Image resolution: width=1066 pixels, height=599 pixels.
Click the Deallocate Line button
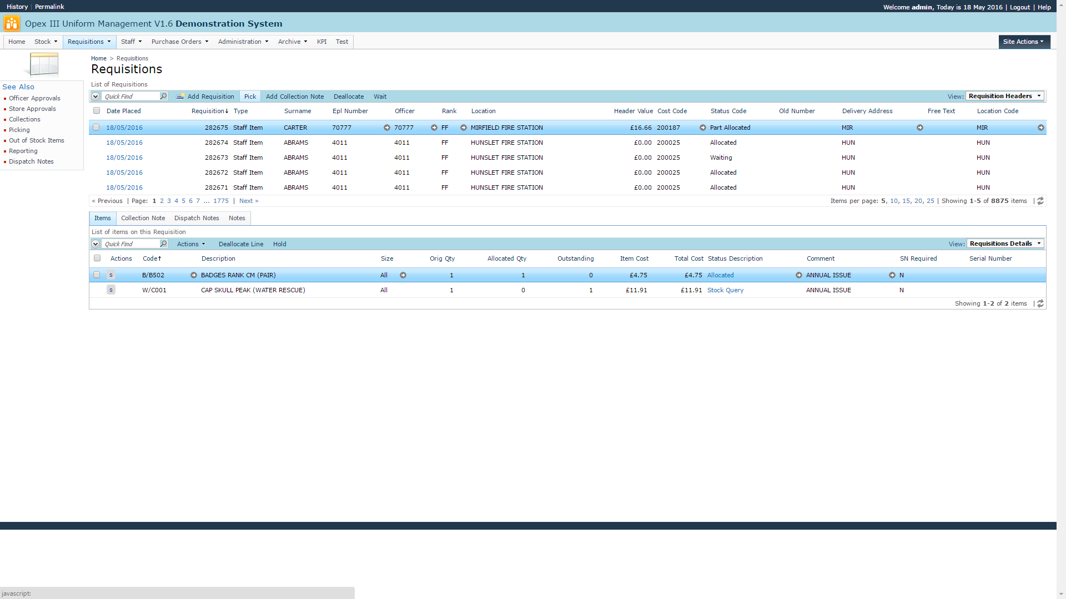point(241,244)
